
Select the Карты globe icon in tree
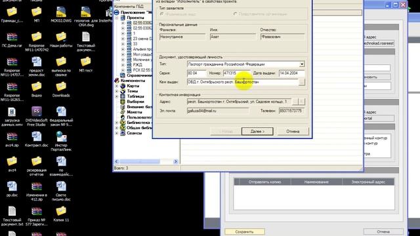pyautogui.click(x=123, y=86)
